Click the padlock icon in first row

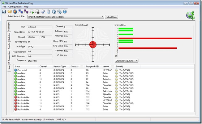pyautogui.click(x=116, y=70)
